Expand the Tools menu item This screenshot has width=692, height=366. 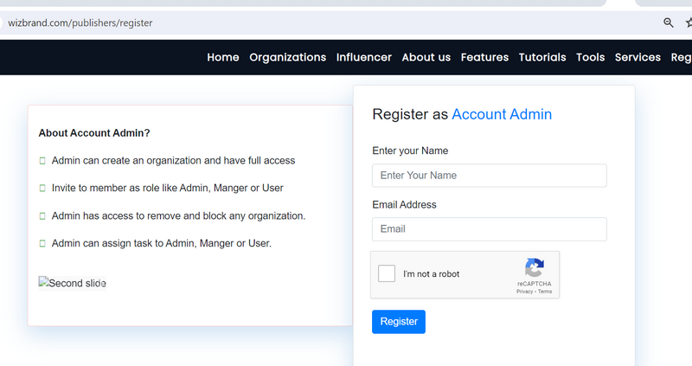(590, 57)
